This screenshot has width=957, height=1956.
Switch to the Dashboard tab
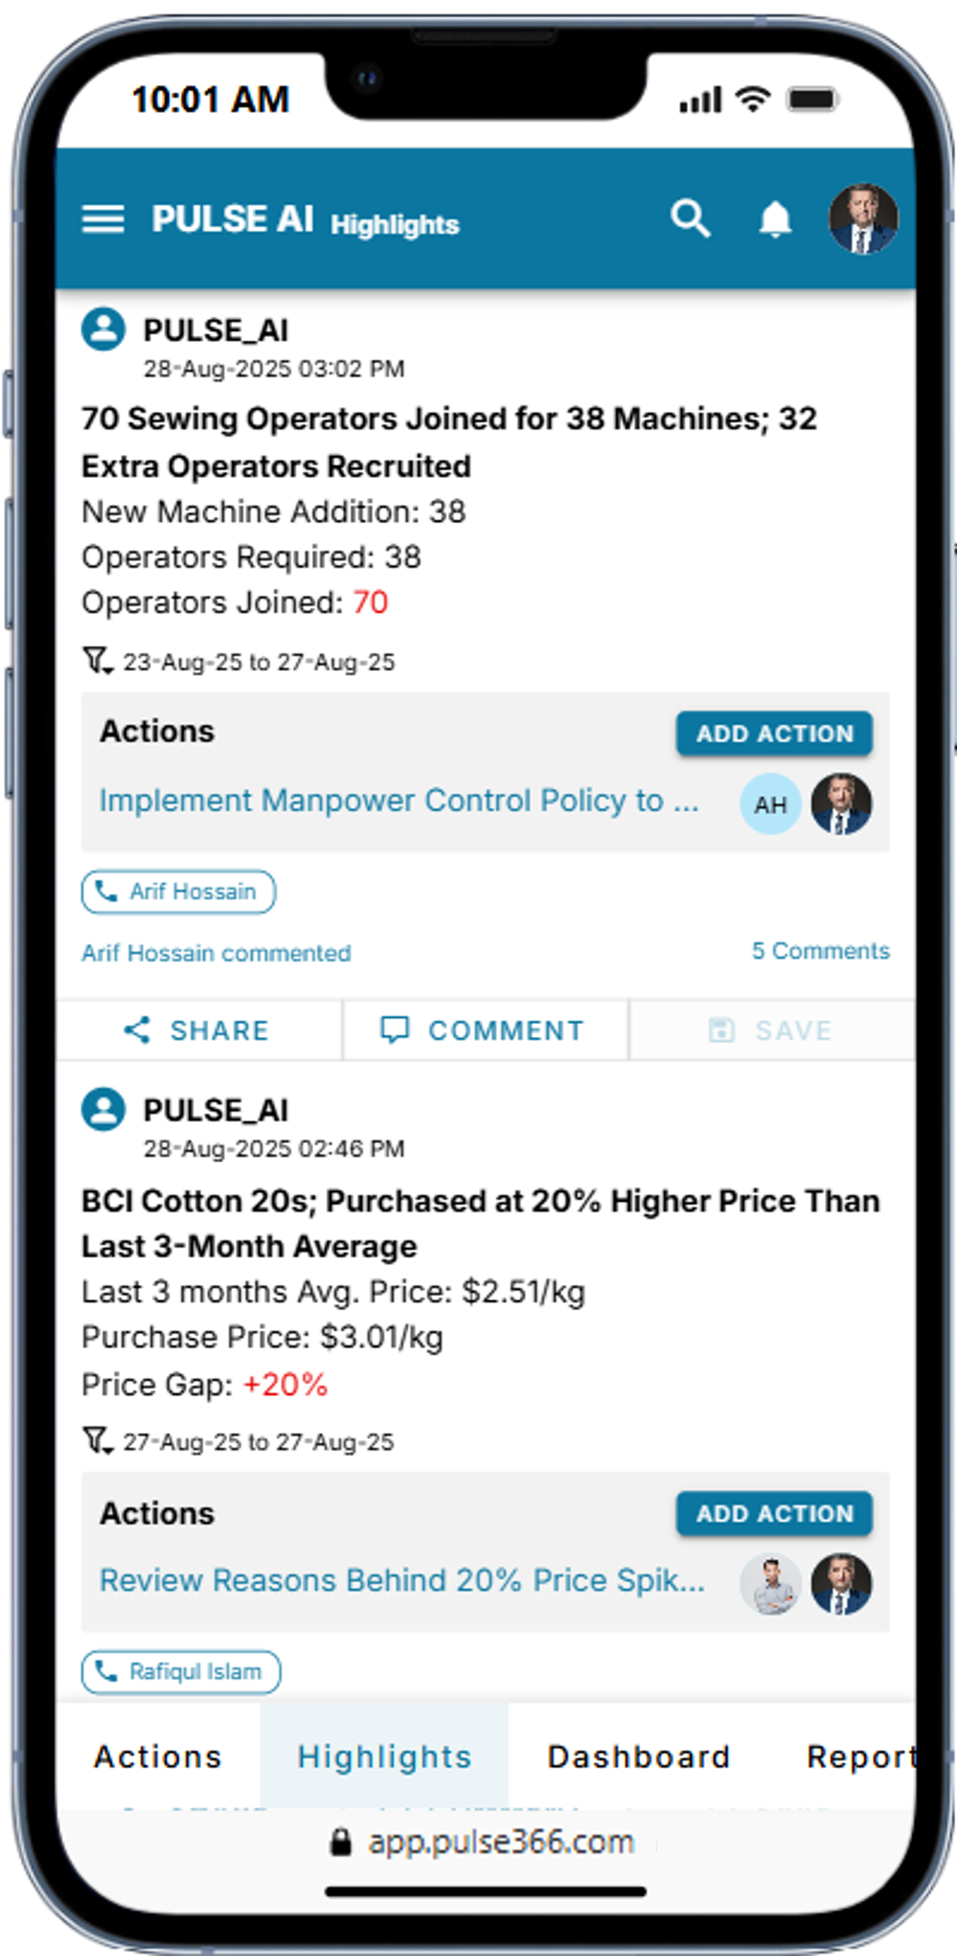(x=638, y=1757)
